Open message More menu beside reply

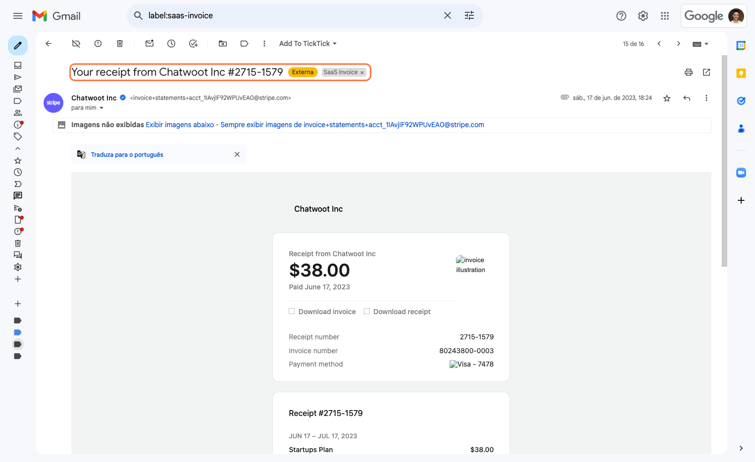(706, 98)
